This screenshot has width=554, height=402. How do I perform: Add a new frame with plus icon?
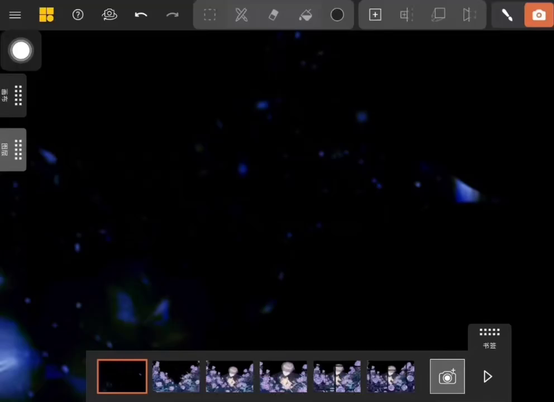[x=375, y=15]
